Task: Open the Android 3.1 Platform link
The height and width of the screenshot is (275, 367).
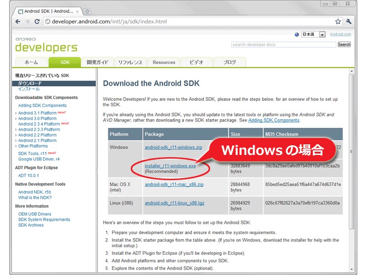Action: (38, 113)
